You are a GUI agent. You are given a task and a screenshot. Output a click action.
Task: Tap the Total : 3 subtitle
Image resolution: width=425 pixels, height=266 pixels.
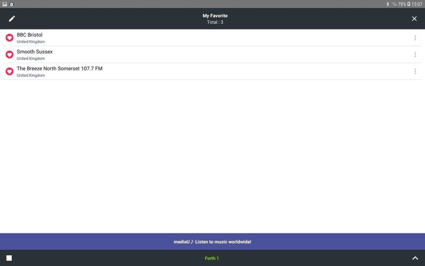215,22
